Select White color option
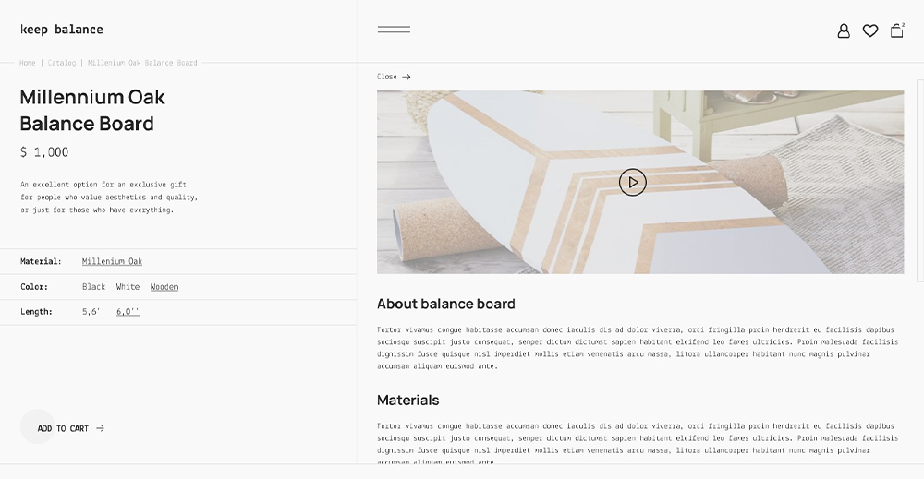 tap(128, 287)
